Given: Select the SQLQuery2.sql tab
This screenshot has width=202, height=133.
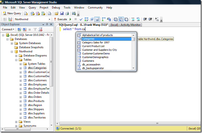Looking at the screenshot, I should click(x=83, y=25).
